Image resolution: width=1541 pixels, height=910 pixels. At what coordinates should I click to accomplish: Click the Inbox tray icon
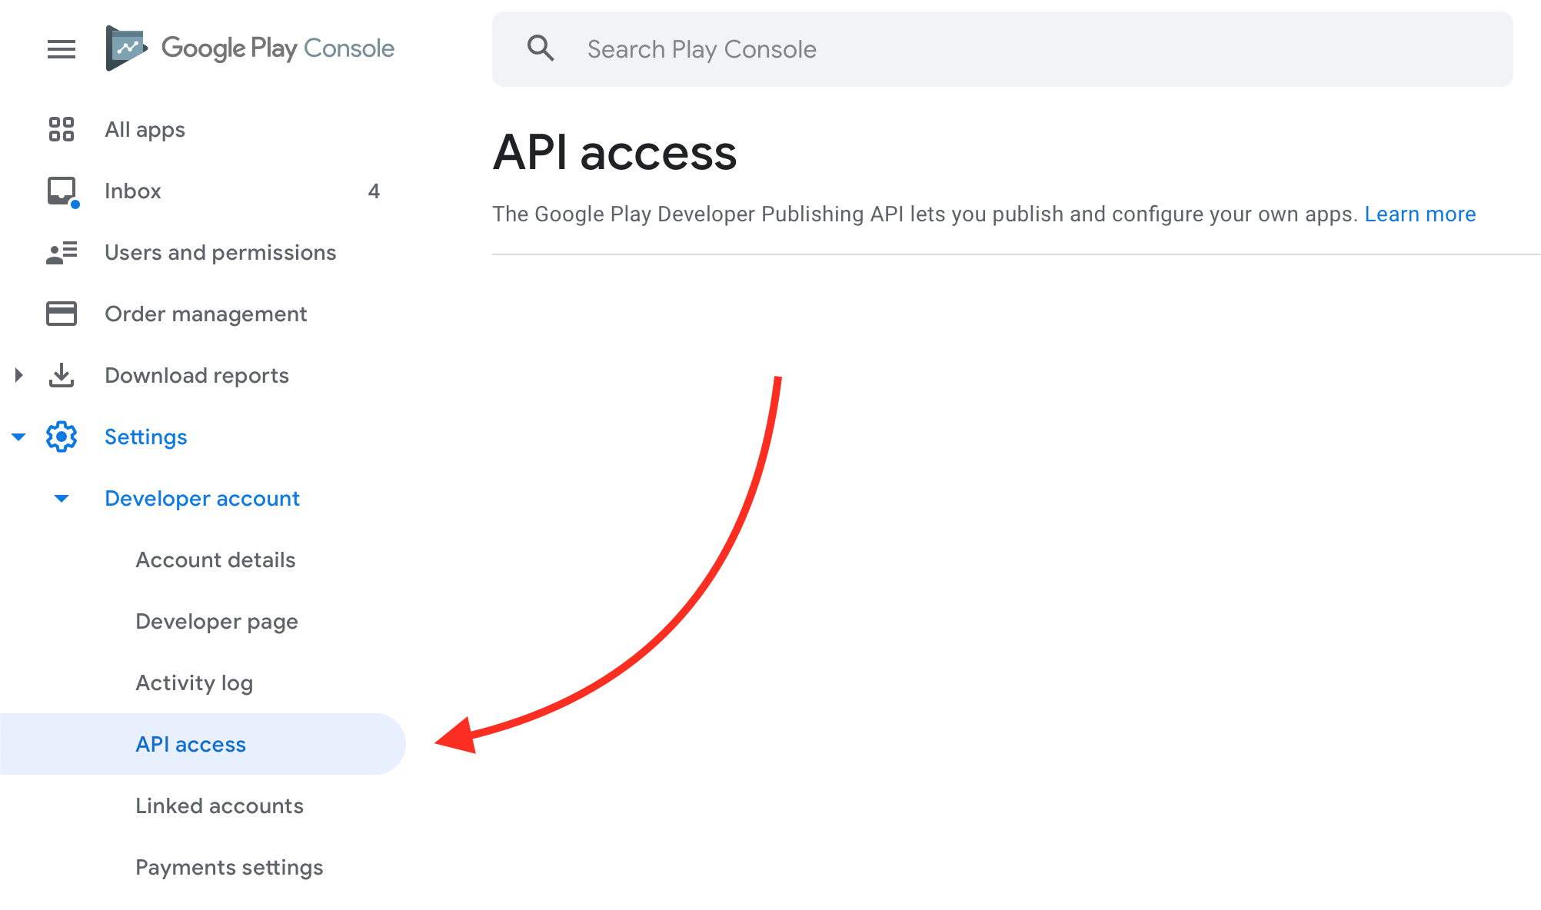[x=62, y=191]
